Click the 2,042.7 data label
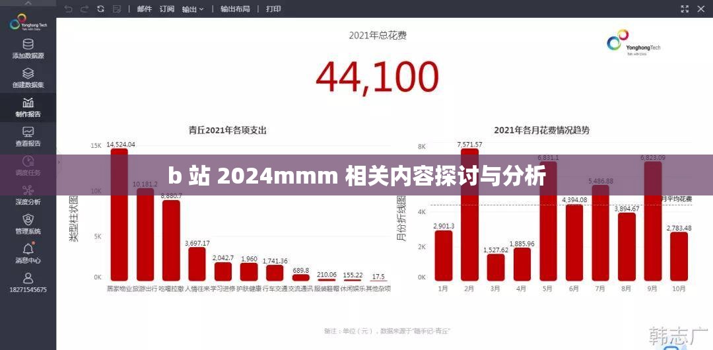The height and width of the screenshot is (350, 713). tap(223, 258)
